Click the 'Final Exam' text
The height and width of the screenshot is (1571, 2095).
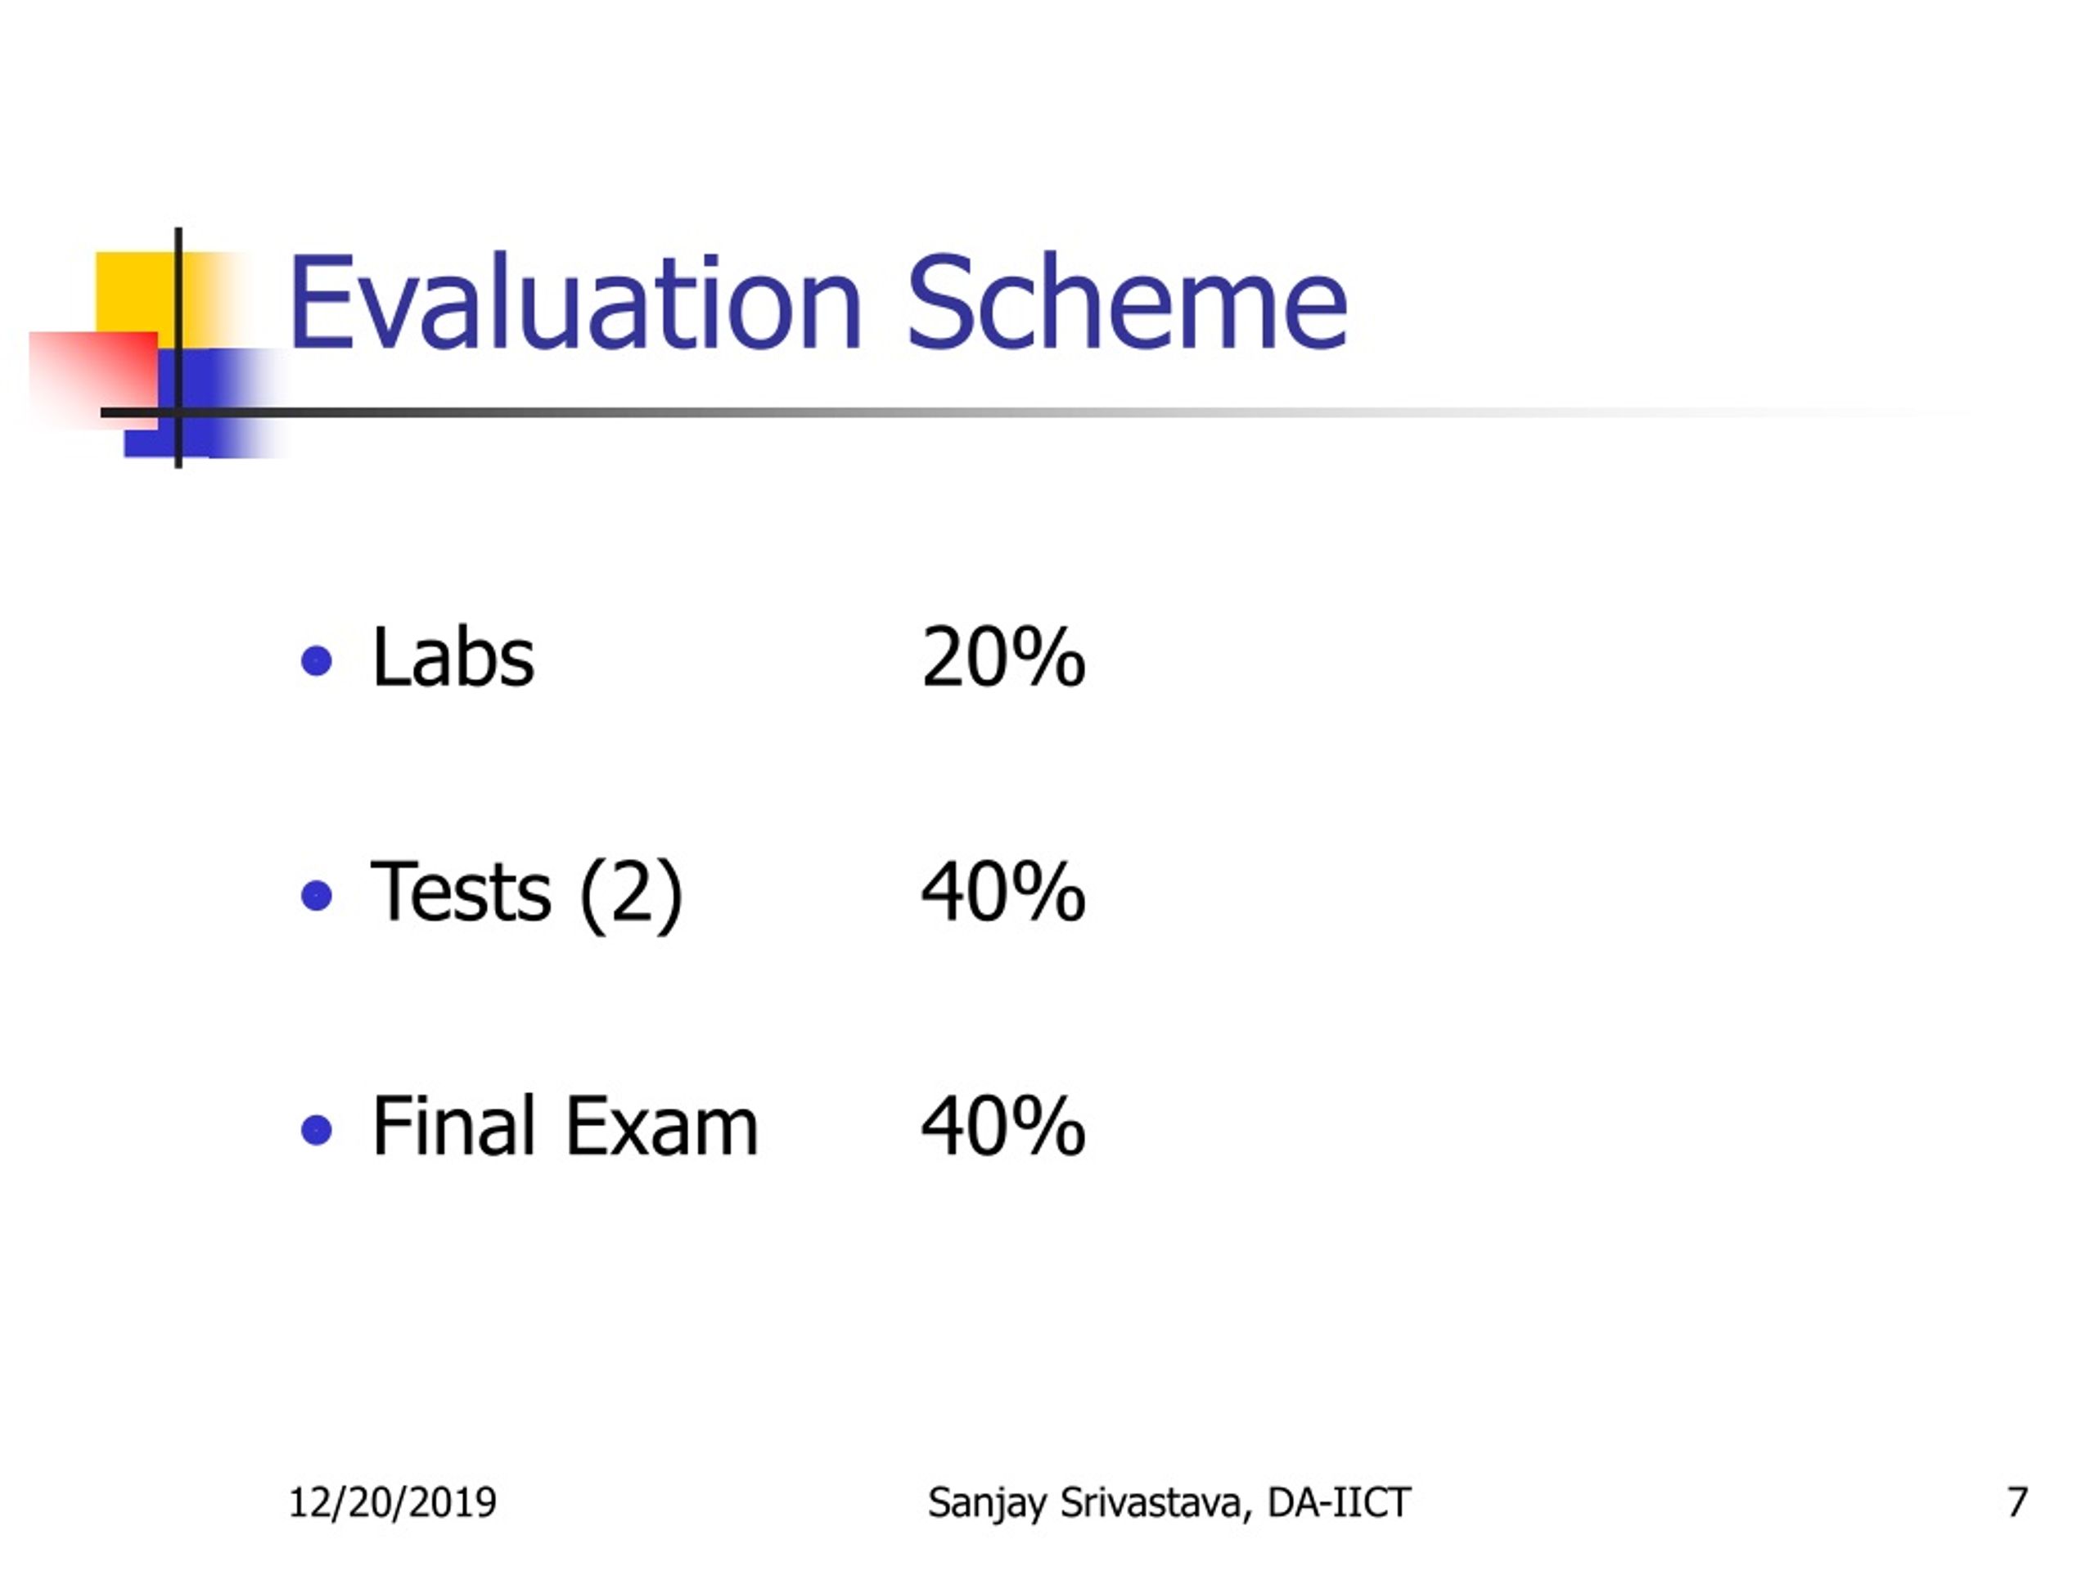point(565,1126)
